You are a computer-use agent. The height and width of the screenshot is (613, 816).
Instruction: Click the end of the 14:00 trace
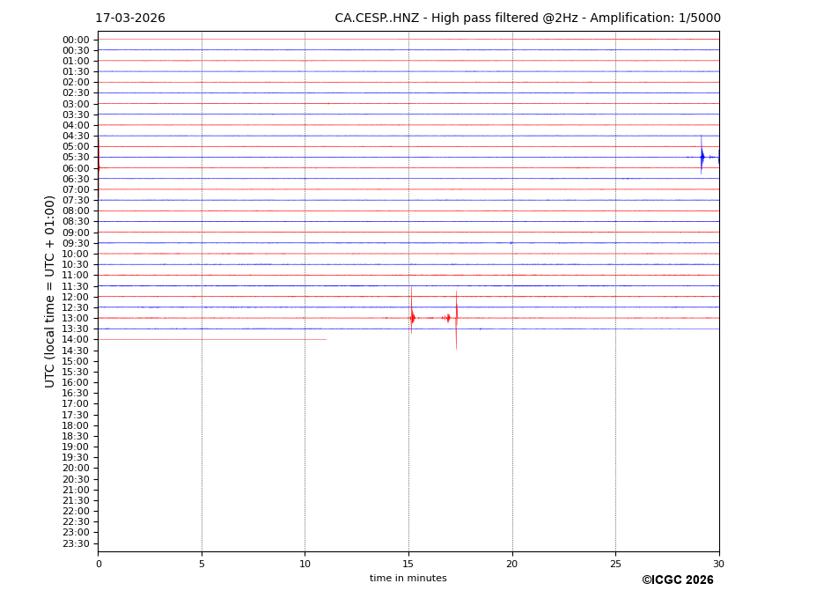click(326, 339)
